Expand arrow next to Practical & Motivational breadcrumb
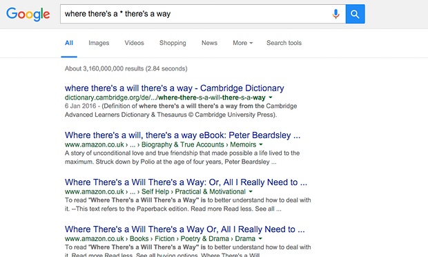Image resolution: width=428 pixels, height=257 pixels. [251, 191]
